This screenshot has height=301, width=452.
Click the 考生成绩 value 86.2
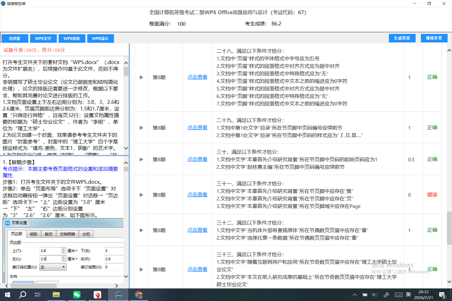[x=276, y=24]
